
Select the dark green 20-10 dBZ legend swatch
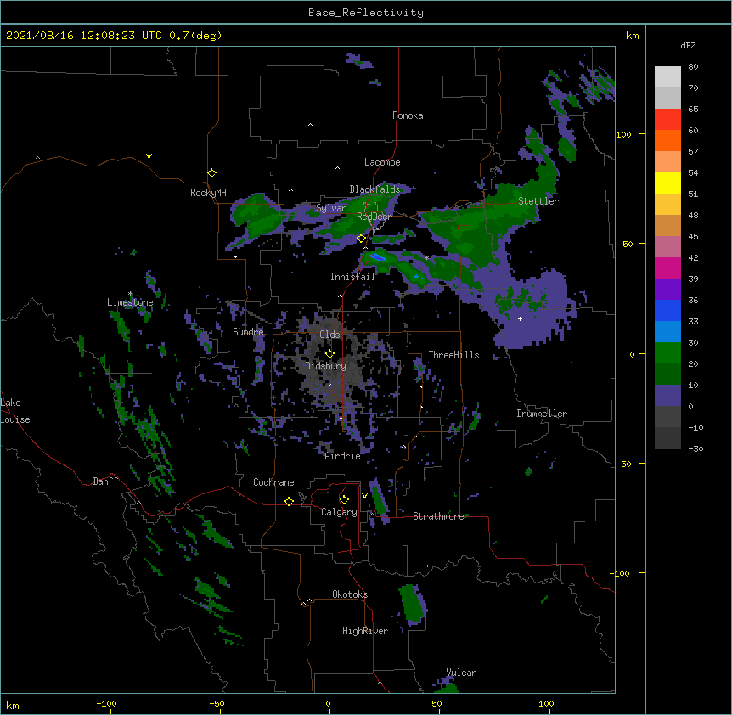click(x=667, y=374)
